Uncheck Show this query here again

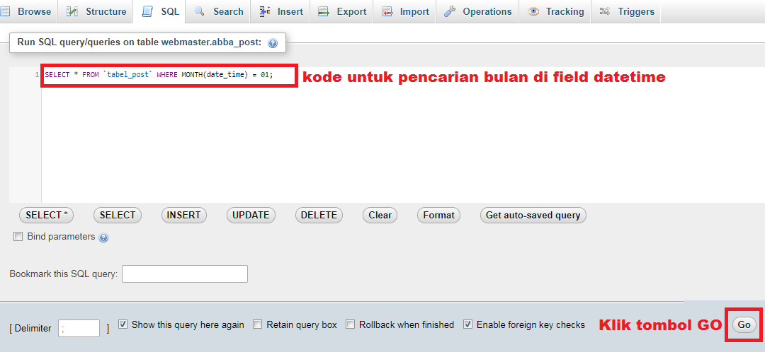pos(123,324)
